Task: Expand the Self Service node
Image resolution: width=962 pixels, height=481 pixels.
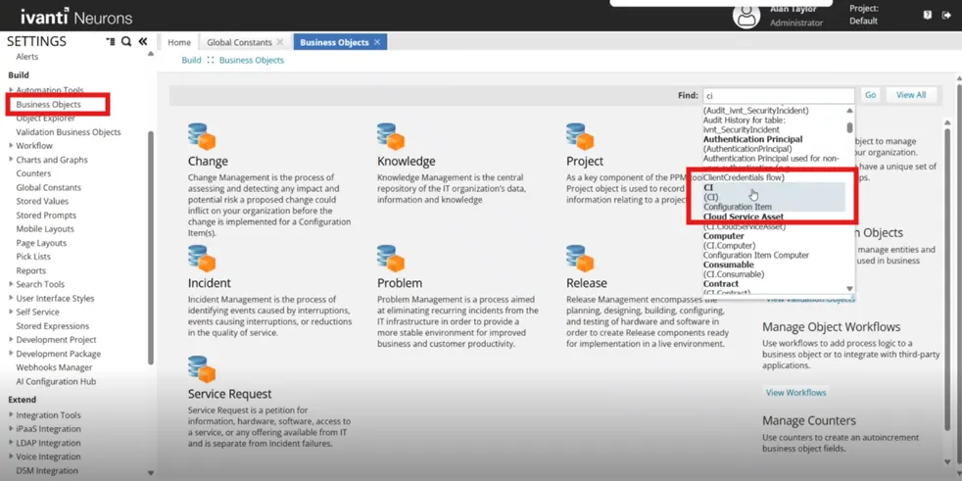Action: (11, 312)
